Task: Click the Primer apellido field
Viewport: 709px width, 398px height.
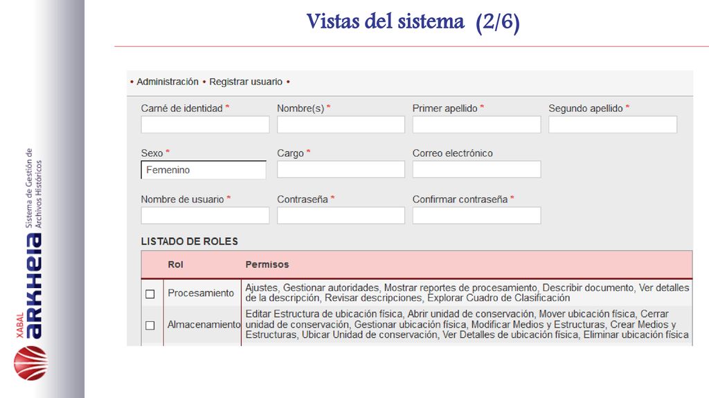Action: click(476, 124)
